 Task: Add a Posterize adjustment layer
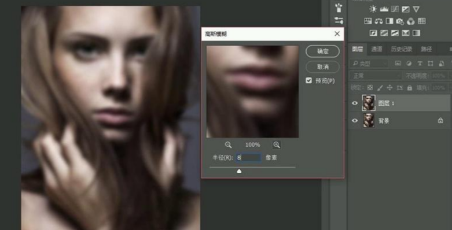384,33
